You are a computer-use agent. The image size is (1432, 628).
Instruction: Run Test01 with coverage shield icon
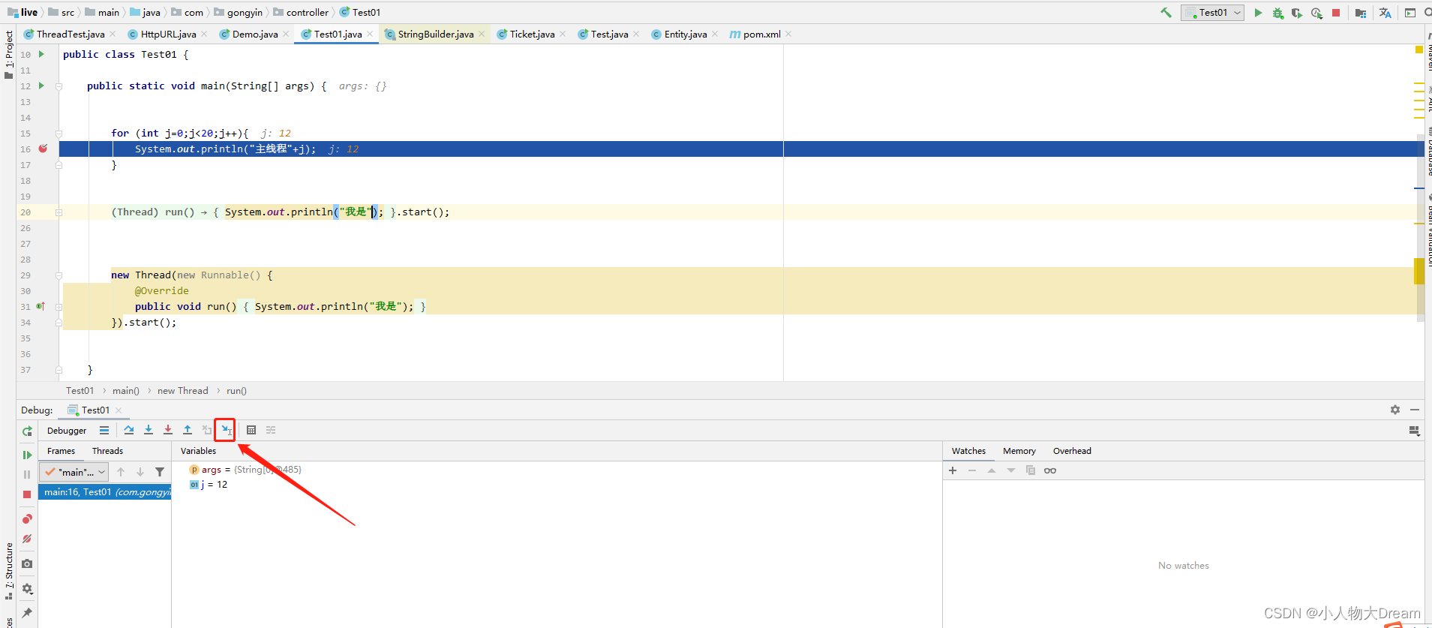point(1297,13)
